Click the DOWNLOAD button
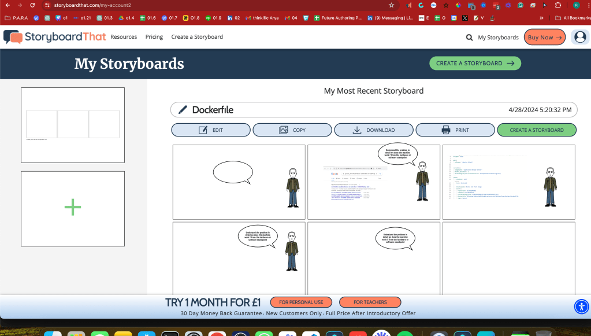This screenshot has height=336, width=591. (374, 130)
